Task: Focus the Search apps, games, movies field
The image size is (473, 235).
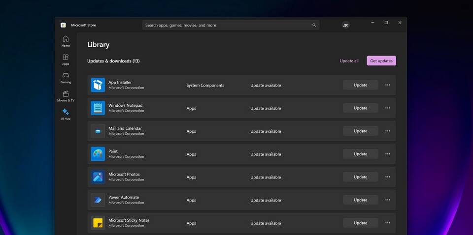Action: coord(227,25)
